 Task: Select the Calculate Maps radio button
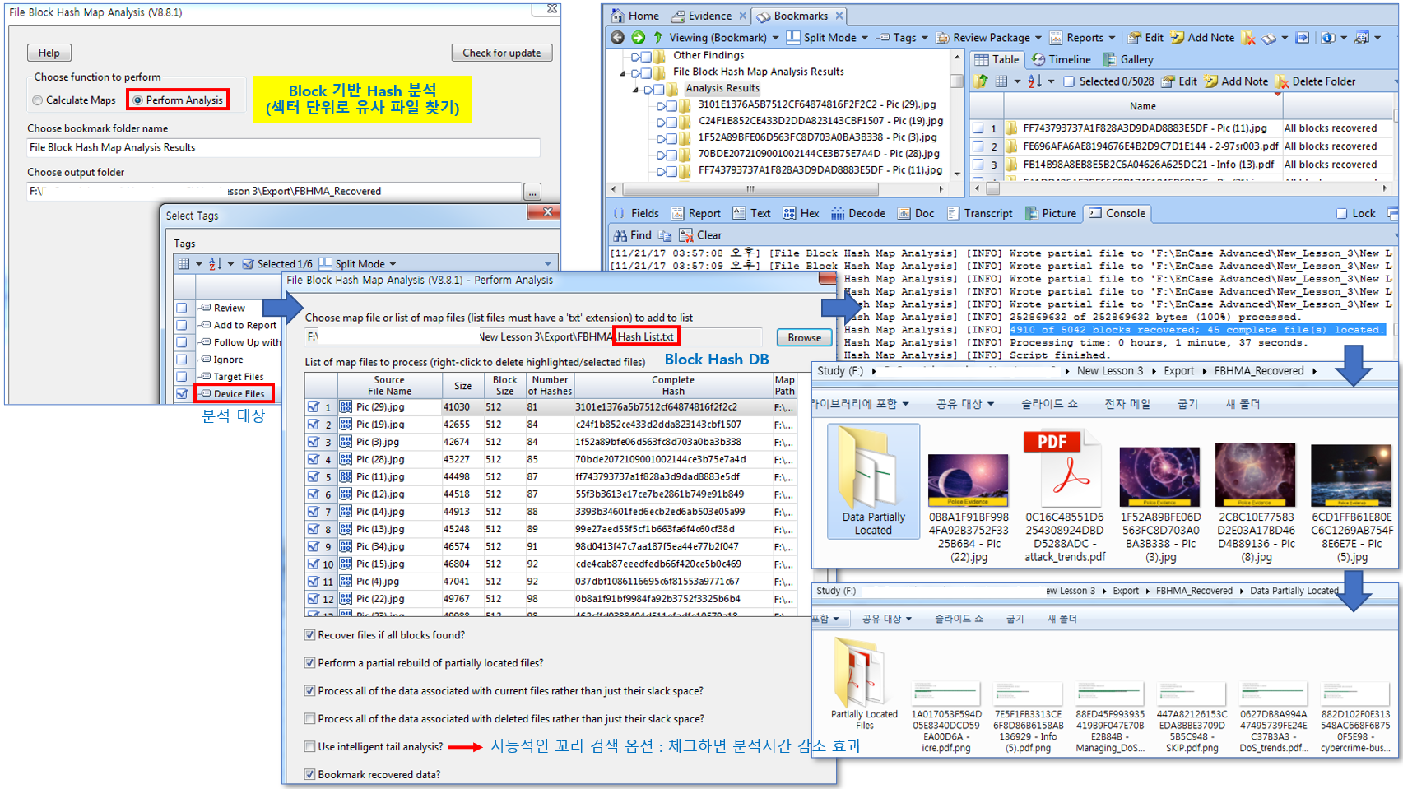tap(37, 100)
